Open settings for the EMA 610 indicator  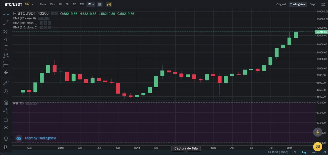[x=45, y=27]
